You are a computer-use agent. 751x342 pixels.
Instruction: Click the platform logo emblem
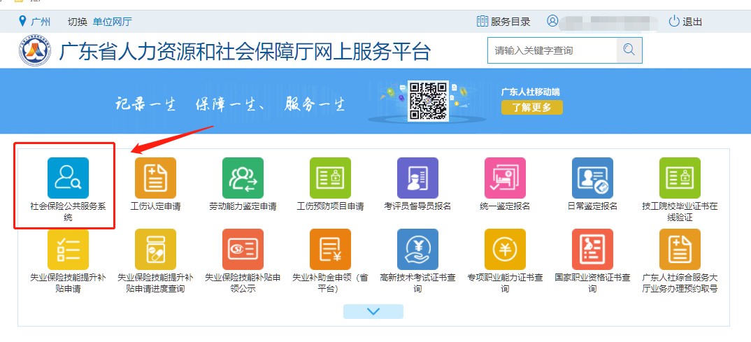[x=35, y=50]
